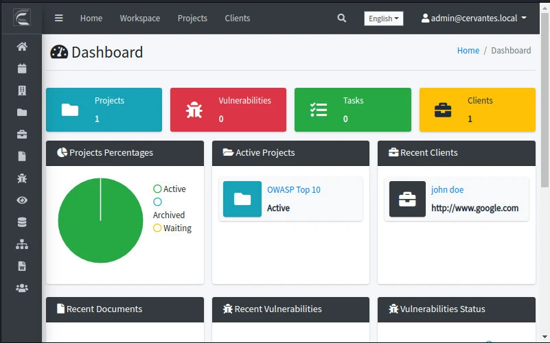Viewport: 550px width, 343px height.
Task: Open the OWASP Top 10 project link
Action: coord(293,189)
